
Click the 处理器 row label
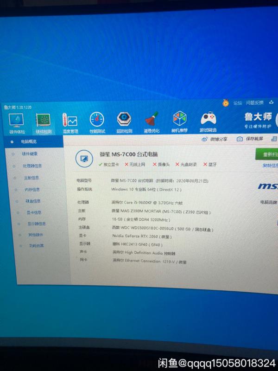point(83,202)
